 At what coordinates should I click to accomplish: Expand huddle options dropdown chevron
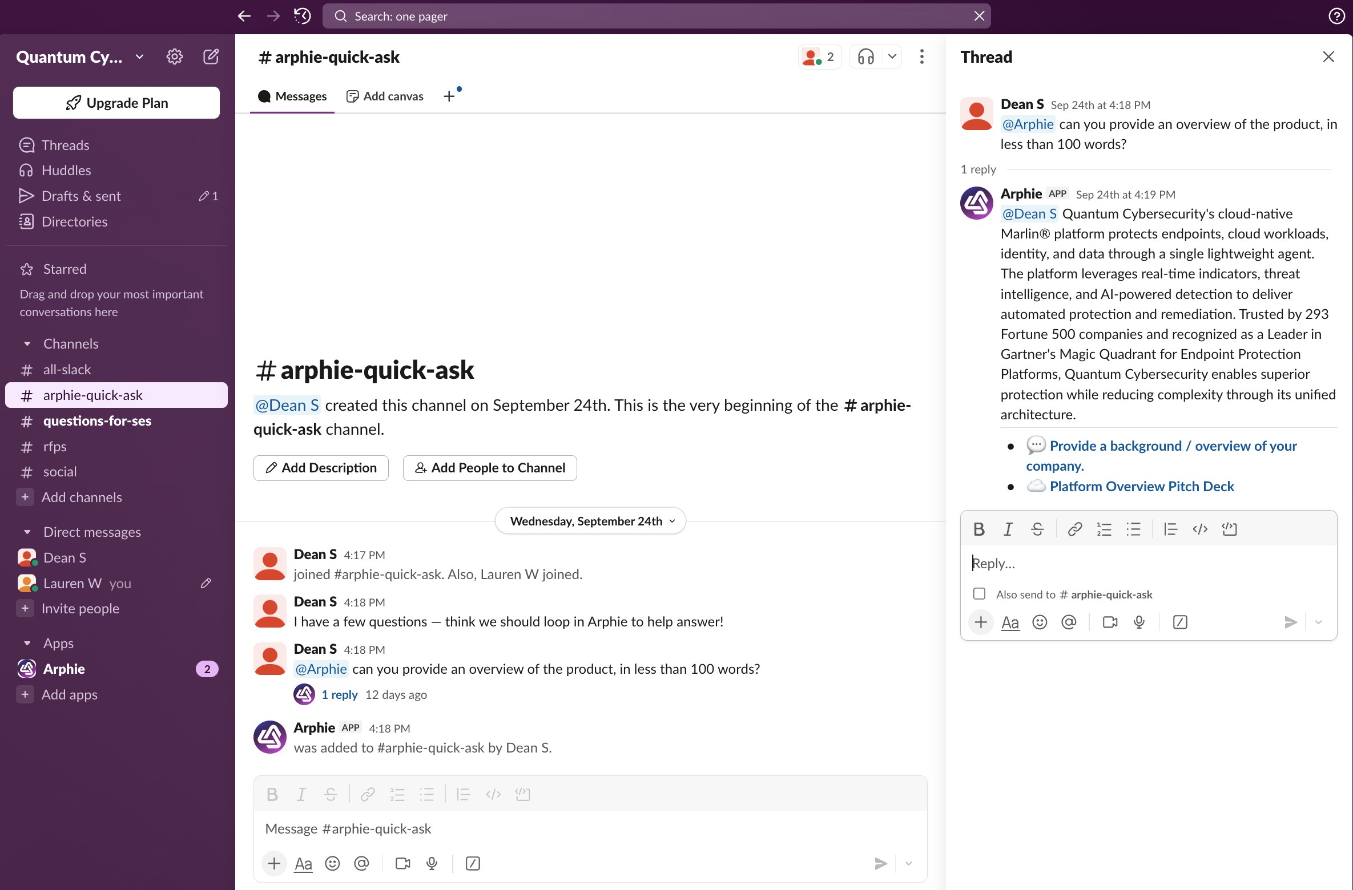tap(892, 56)
